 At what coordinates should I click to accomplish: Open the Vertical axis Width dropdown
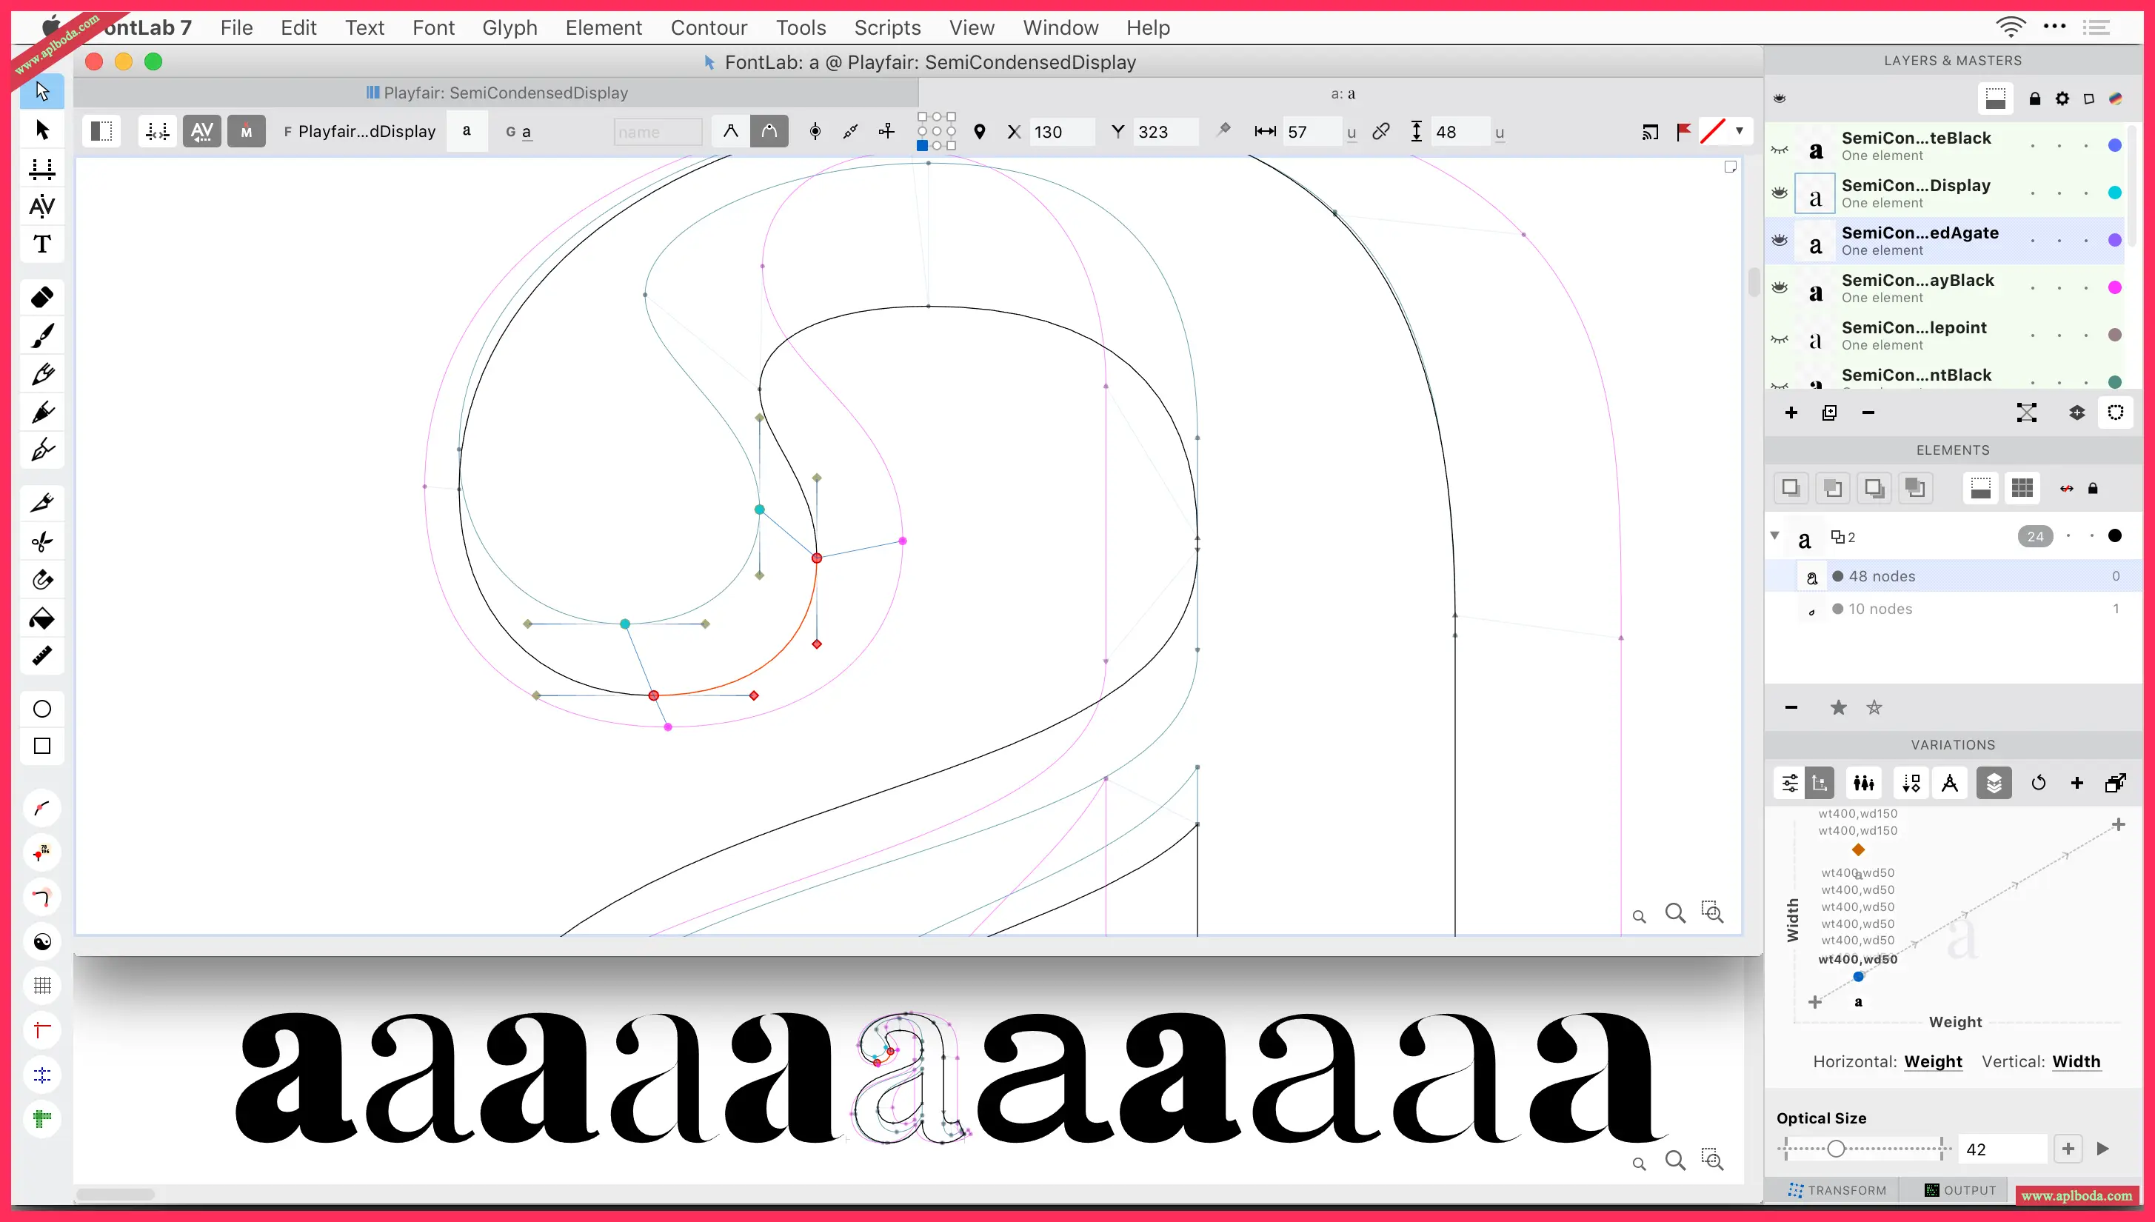(2076, 1062)
